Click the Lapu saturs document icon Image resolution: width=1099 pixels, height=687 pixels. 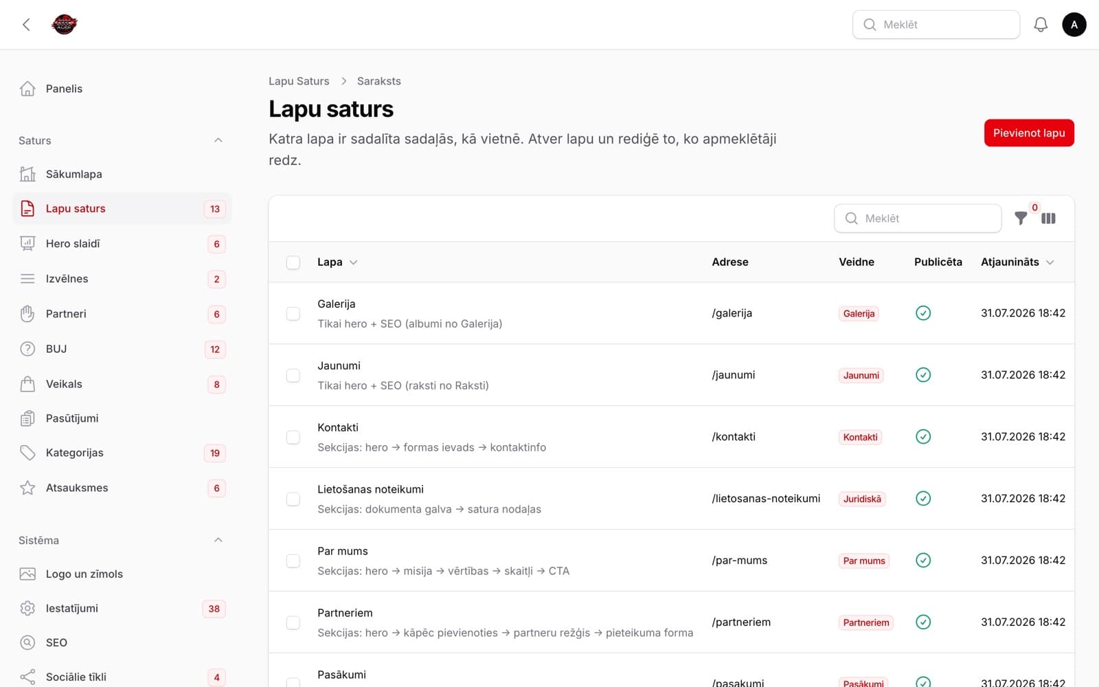click(27, 209)
